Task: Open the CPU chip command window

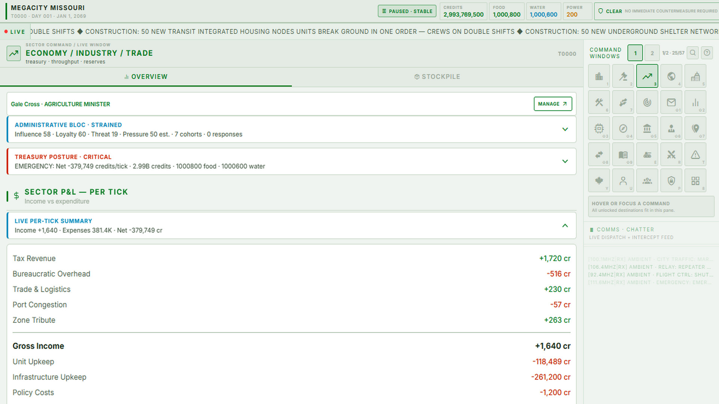Action: click(599, 128)
